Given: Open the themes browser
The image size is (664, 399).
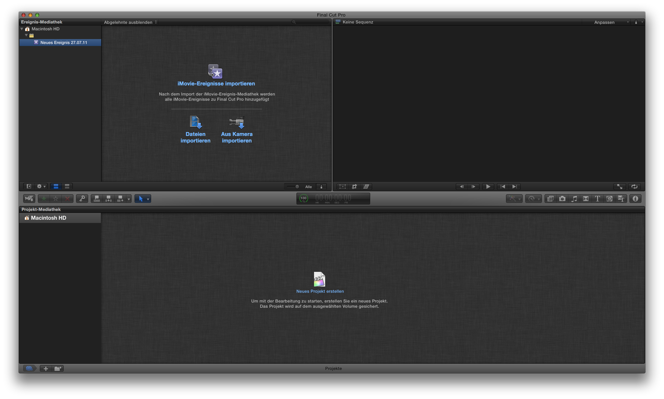Looking at the screenshot, I should tap(621, 199).
